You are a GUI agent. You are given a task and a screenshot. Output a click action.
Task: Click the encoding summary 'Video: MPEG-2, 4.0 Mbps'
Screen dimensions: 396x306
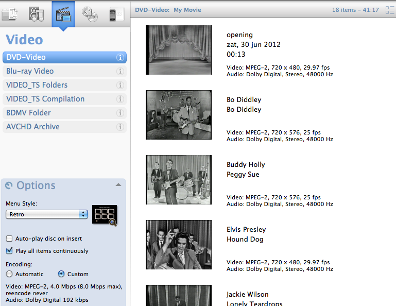64,290
